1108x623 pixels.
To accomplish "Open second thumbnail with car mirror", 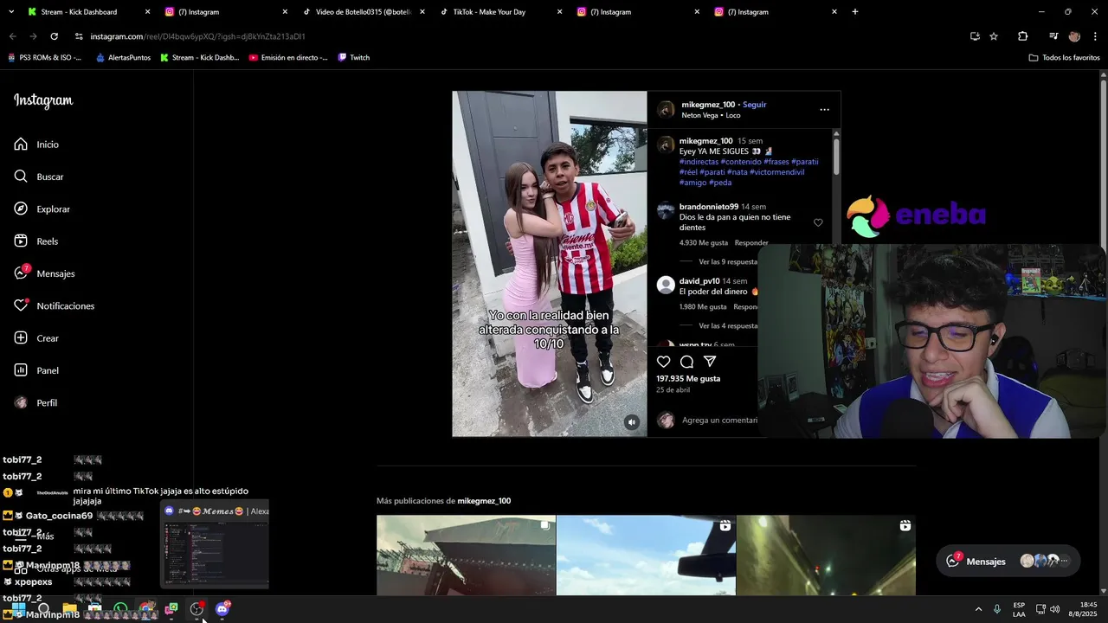I will point(646,556).
